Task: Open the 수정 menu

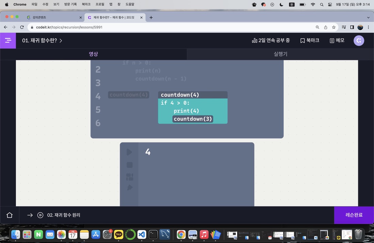Action: pos(45,4)
